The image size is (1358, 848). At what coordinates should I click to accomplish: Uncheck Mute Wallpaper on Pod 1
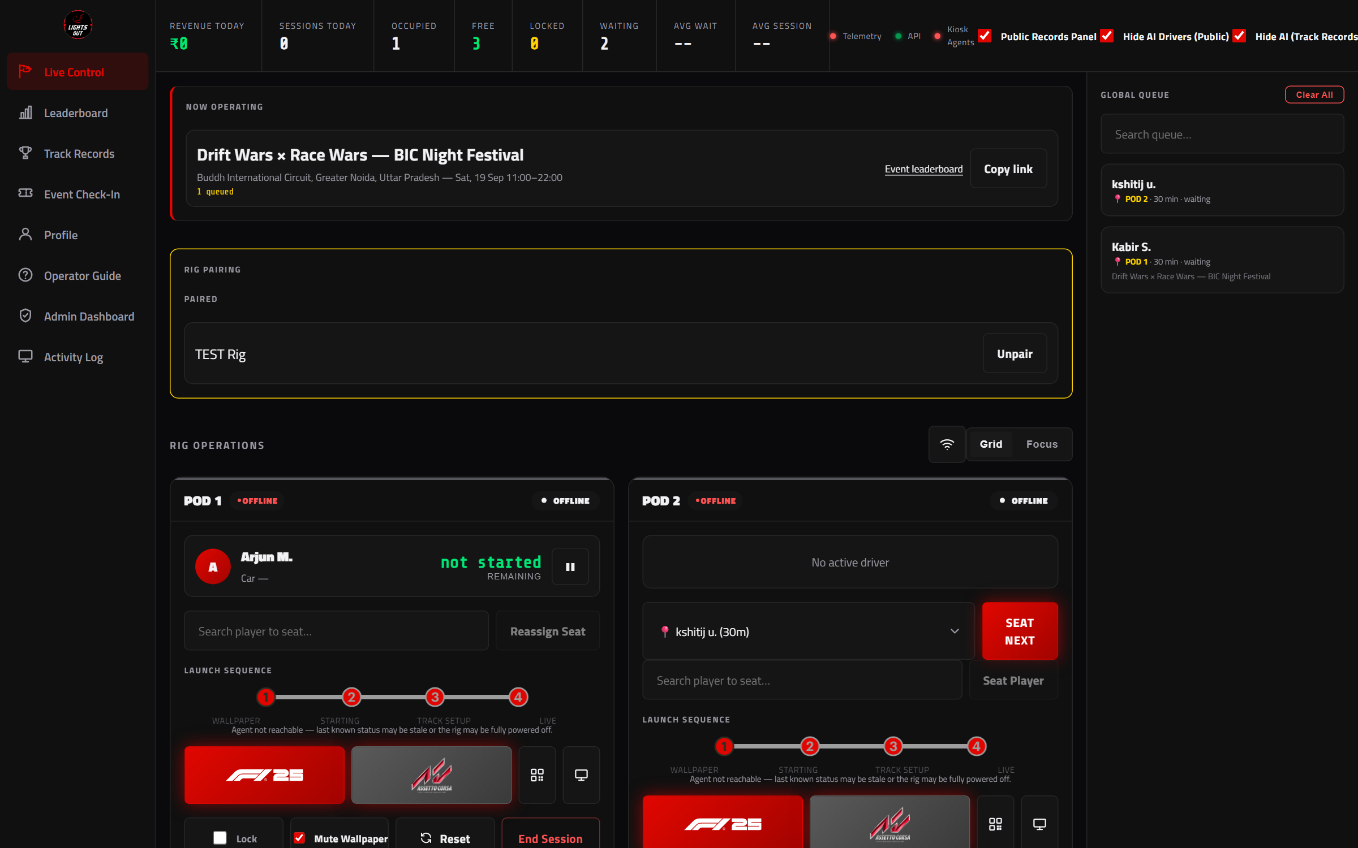299,838
